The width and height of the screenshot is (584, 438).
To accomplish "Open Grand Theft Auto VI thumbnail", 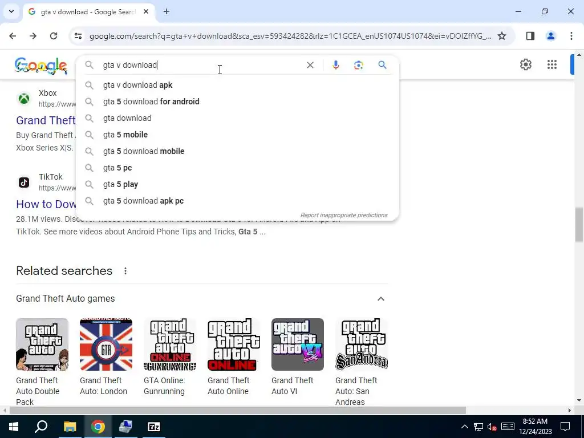I will [x=298, y=344].
